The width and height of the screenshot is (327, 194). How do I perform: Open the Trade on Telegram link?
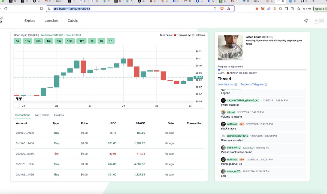[x=254, y=84]
